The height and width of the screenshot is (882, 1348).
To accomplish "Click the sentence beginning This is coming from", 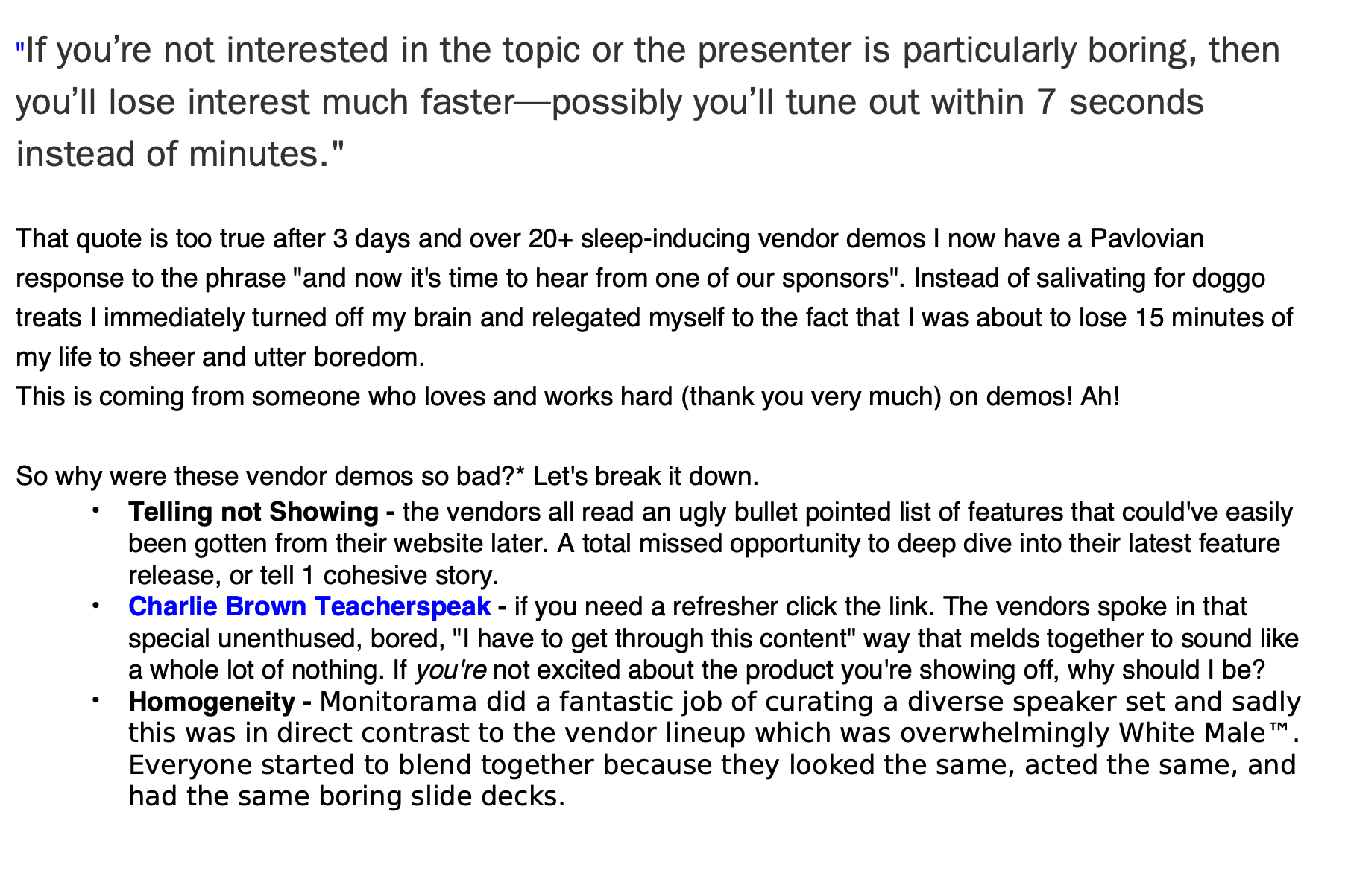I will pyautogui.click(x=568, y=397).
